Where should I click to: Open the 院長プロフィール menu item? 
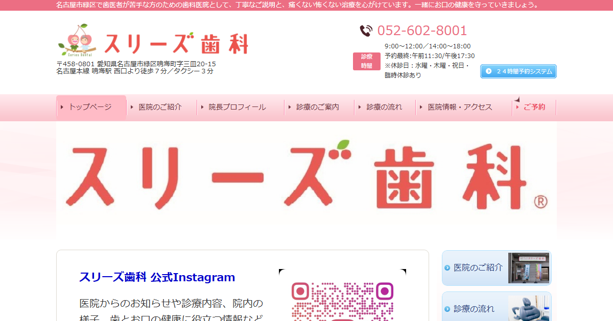240,107
